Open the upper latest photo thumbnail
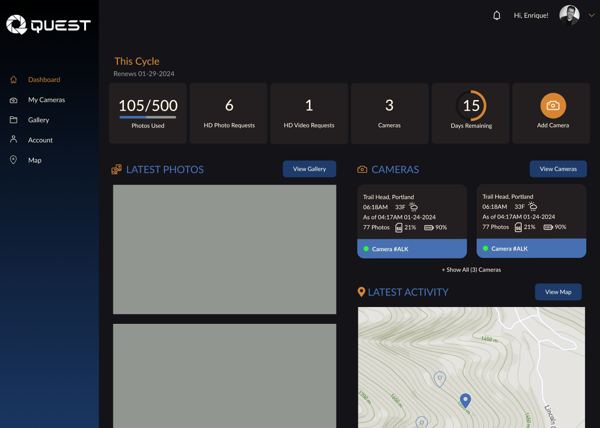600x428 pixels. [225, 249]
